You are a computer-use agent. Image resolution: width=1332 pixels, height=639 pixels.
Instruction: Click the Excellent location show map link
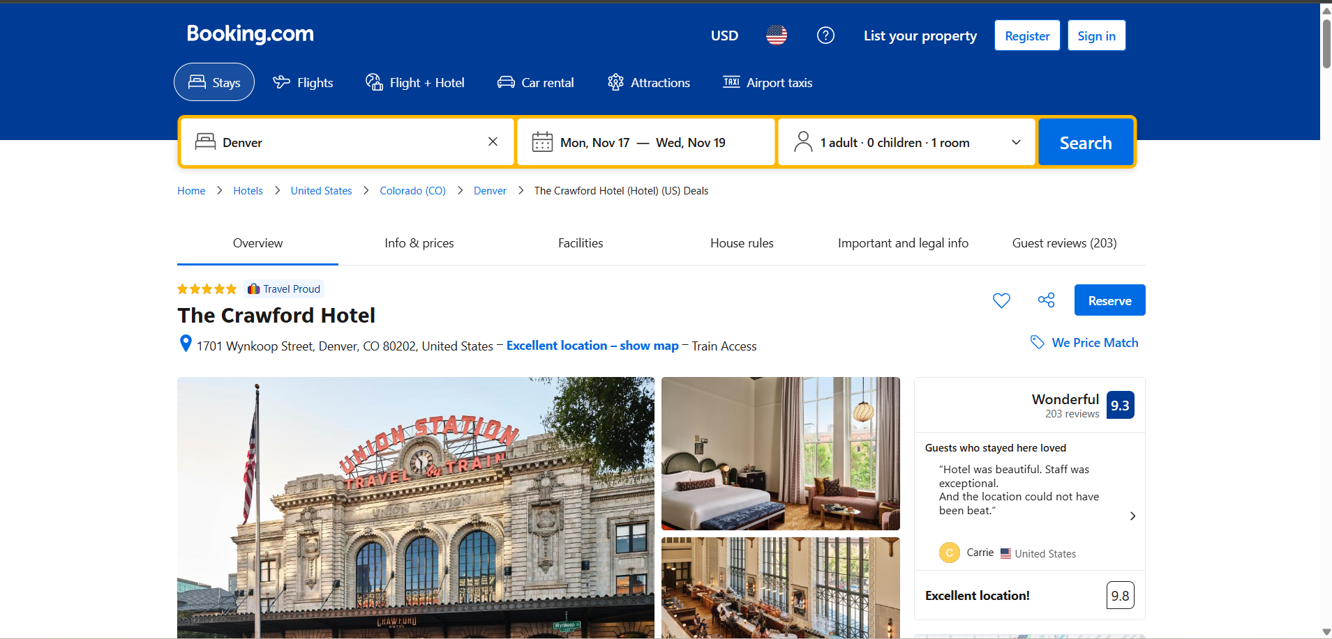[592, 346]
